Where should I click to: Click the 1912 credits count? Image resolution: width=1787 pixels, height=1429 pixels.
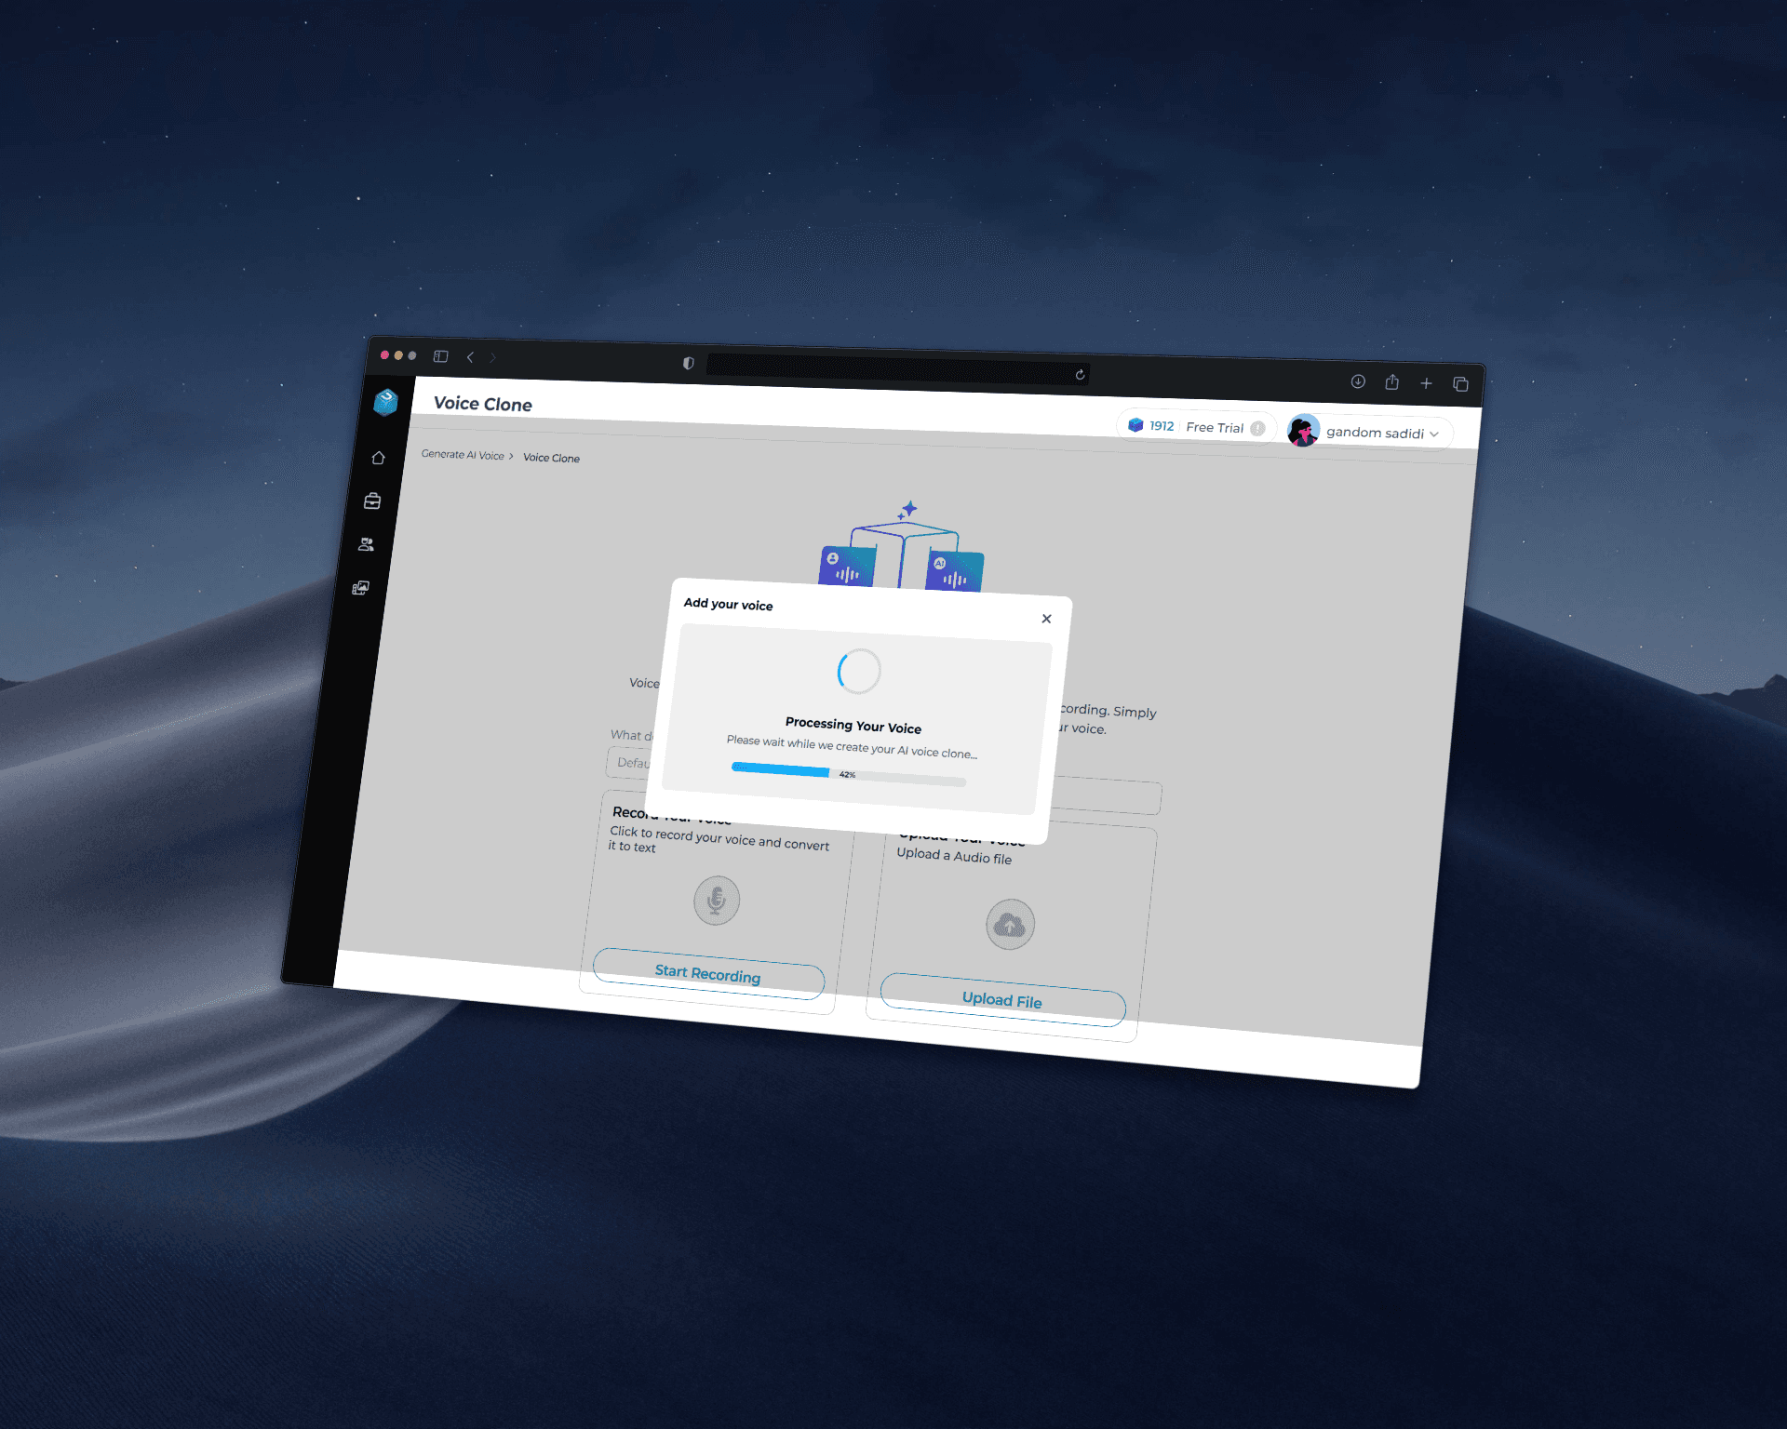coord(1162,426)
